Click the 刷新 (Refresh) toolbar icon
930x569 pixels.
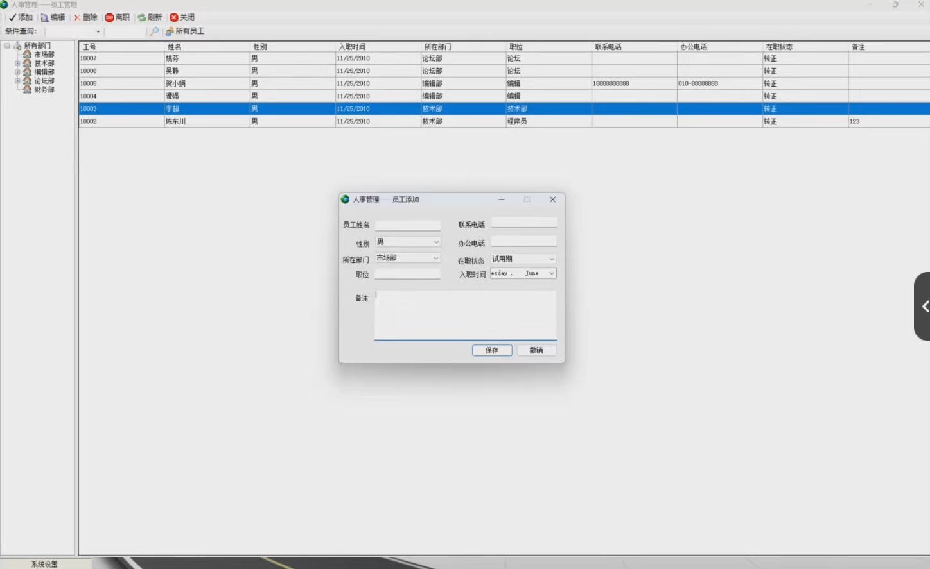coord(141,17)
